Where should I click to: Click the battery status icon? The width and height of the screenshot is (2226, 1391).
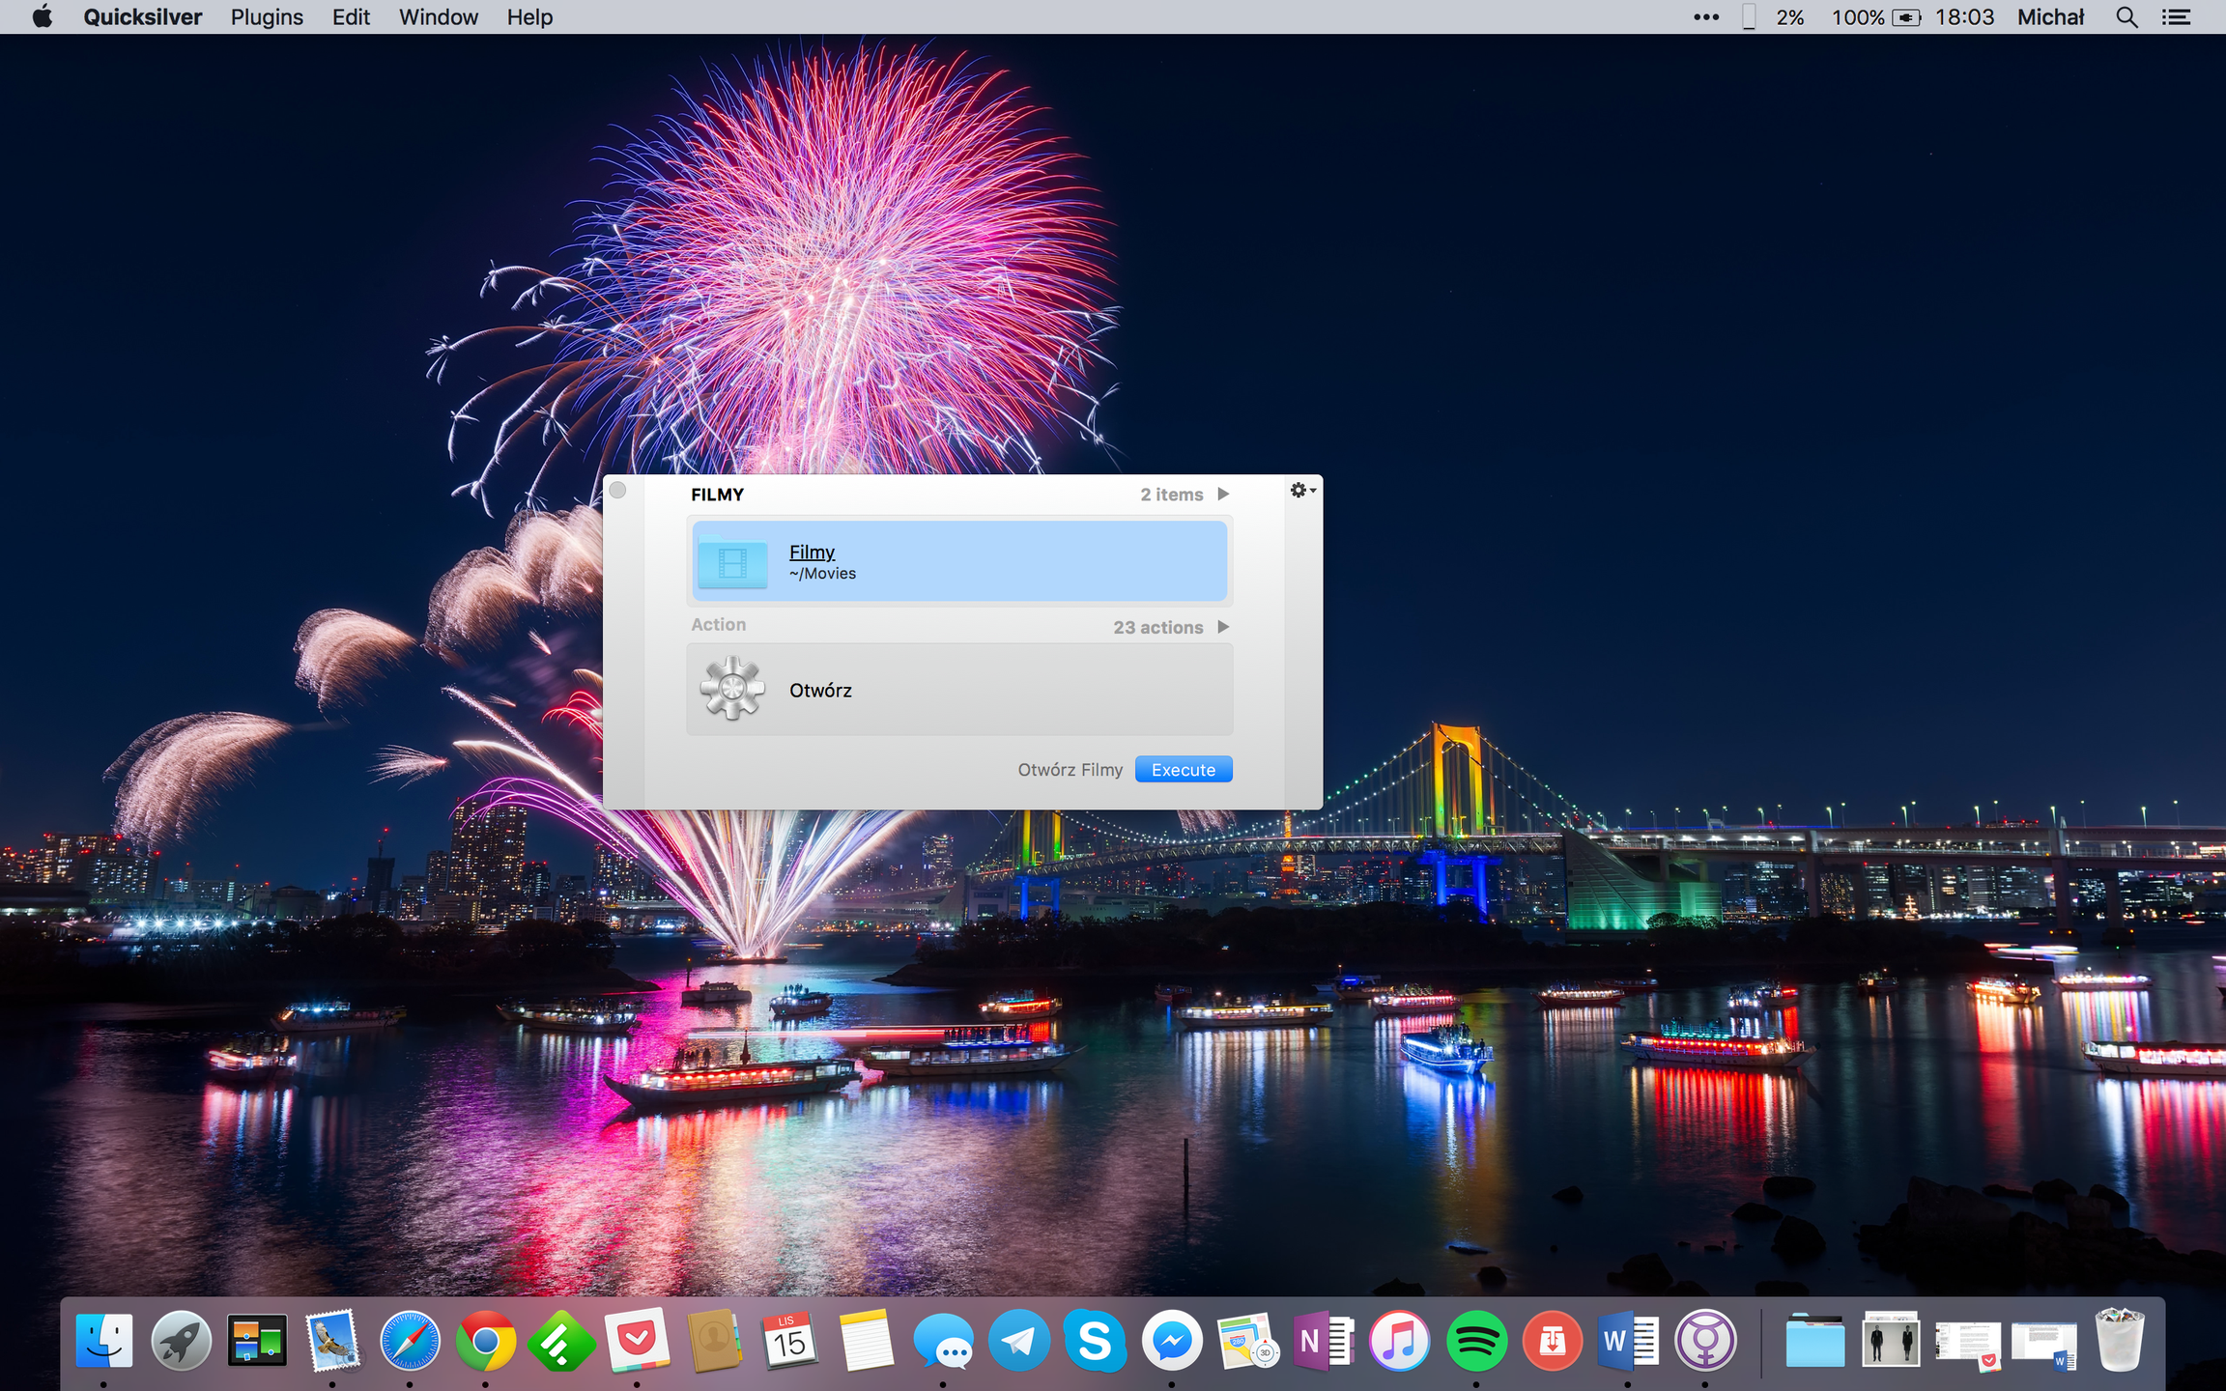[1905, 17]
